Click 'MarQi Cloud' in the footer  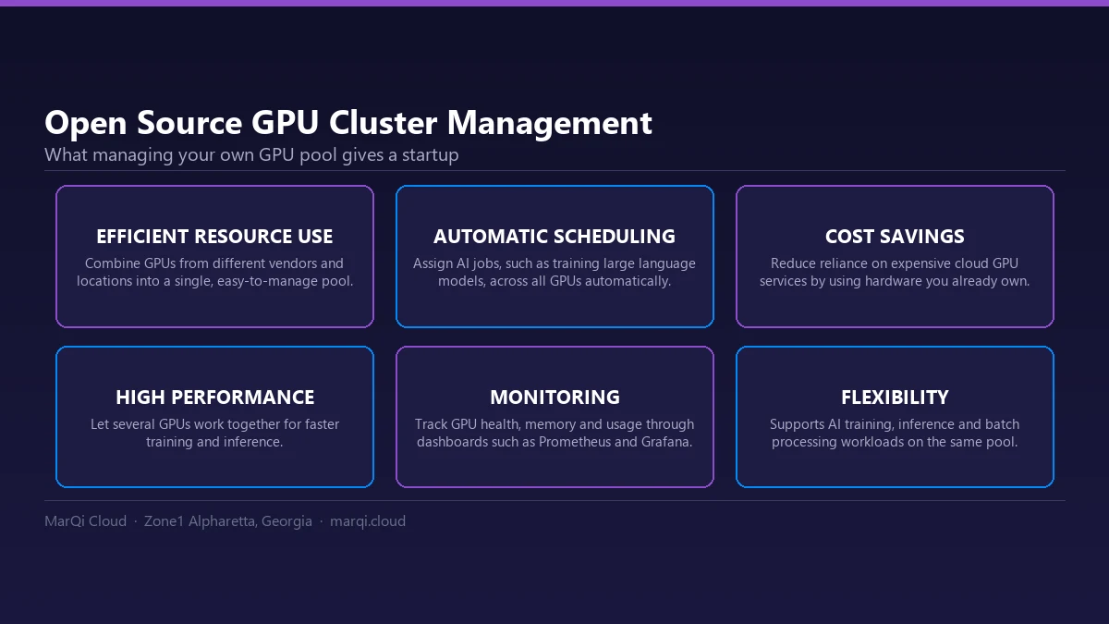[x=85, y=521]
